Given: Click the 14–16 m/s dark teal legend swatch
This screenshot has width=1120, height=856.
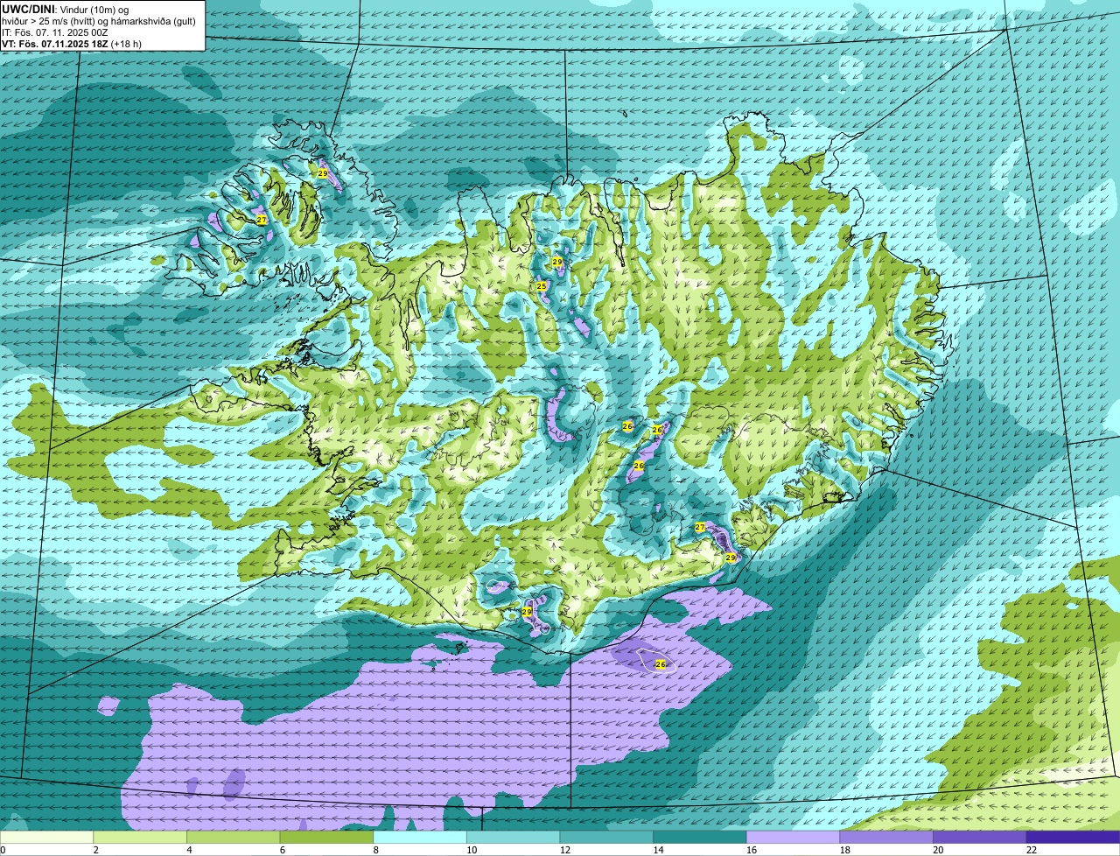Looking at the screenshot, I should (700, 837).
